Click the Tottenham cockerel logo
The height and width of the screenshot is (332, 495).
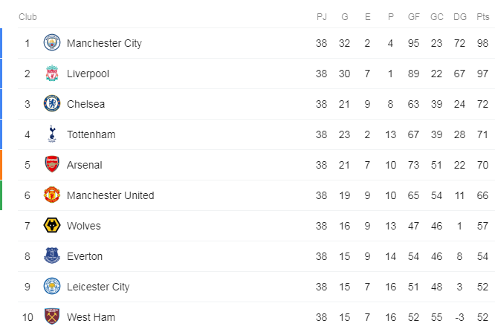[x=52, y=134]
